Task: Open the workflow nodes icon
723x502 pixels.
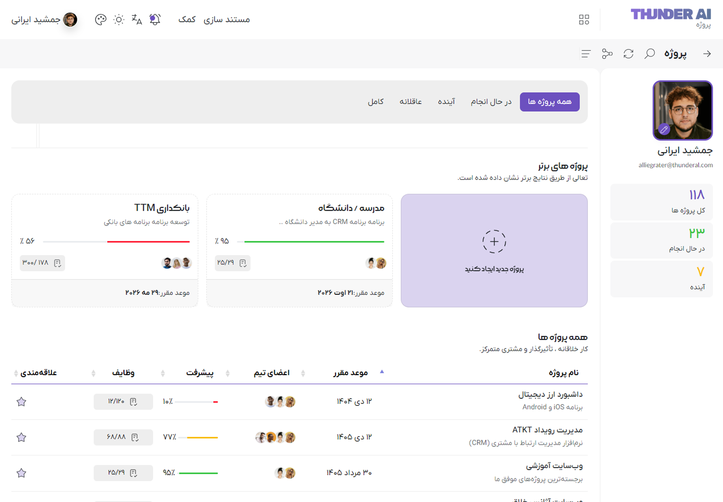Action: [x=607, y=54]
